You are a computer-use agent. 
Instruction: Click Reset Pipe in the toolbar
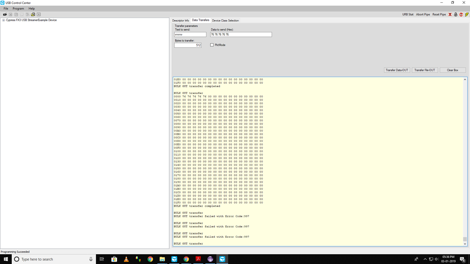(x=439, y=15)
